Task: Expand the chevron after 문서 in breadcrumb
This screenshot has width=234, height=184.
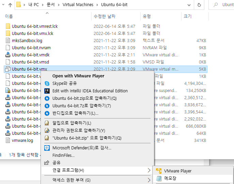Action: [59, 5]
